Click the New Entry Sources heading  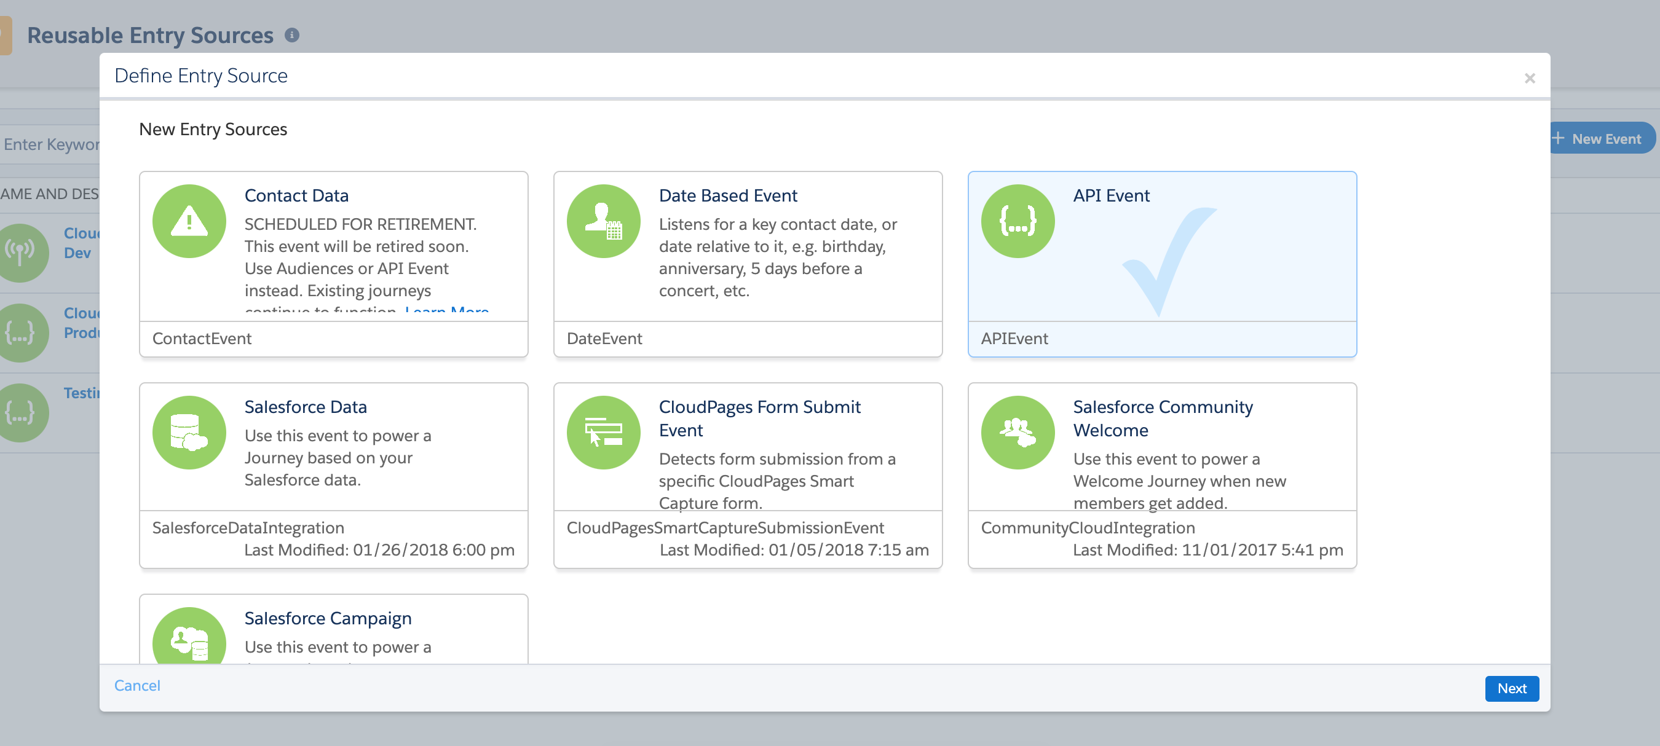tap(213, 130)
